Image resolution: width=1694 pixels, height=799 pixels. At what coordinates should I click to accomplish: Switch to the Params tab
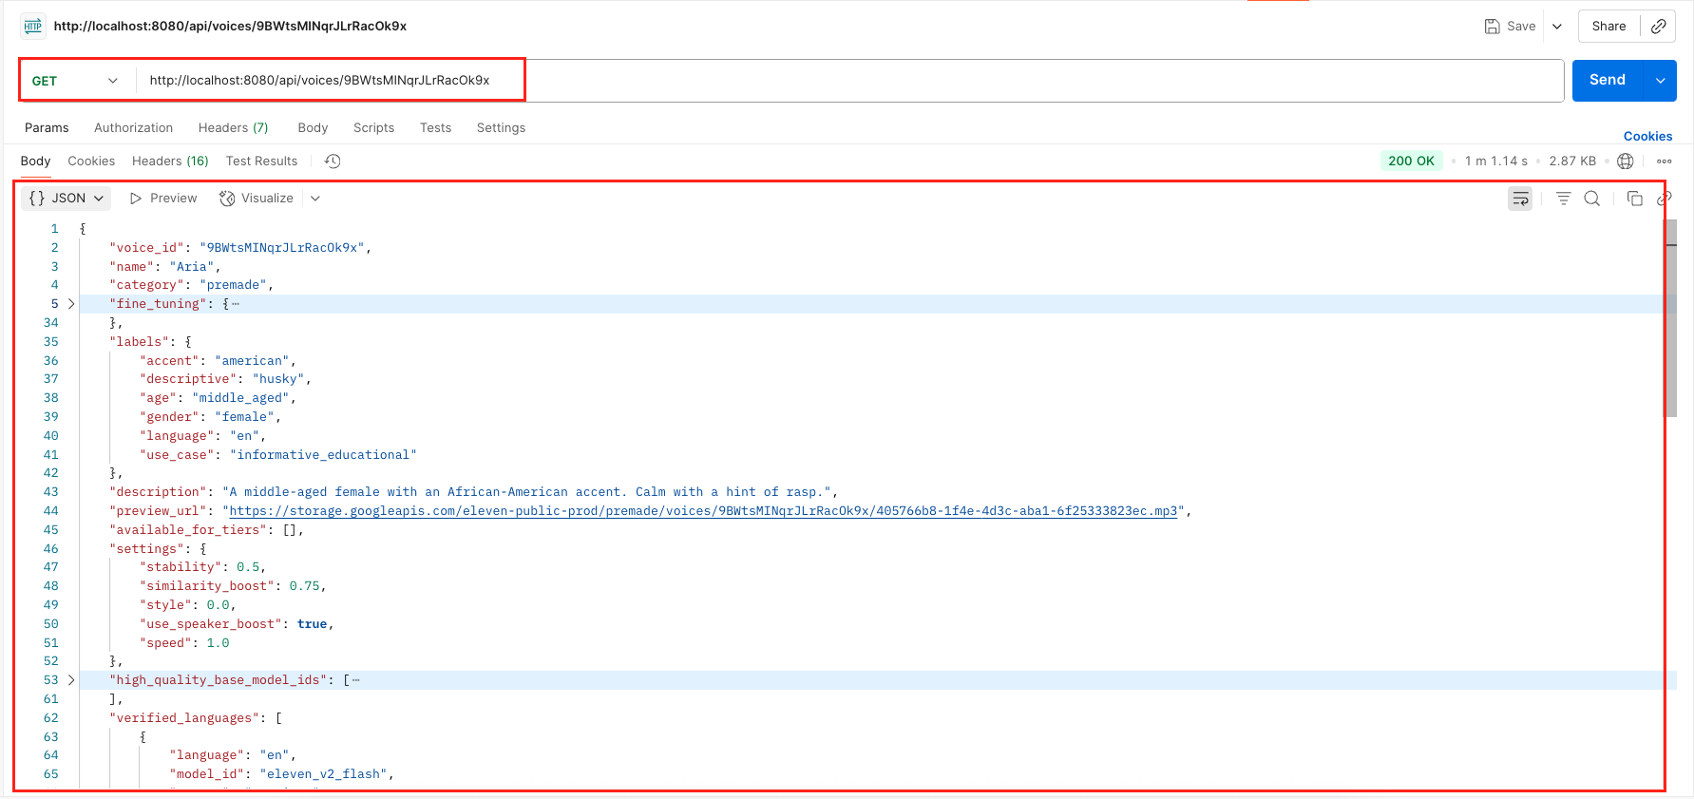(x=47, y=127)
